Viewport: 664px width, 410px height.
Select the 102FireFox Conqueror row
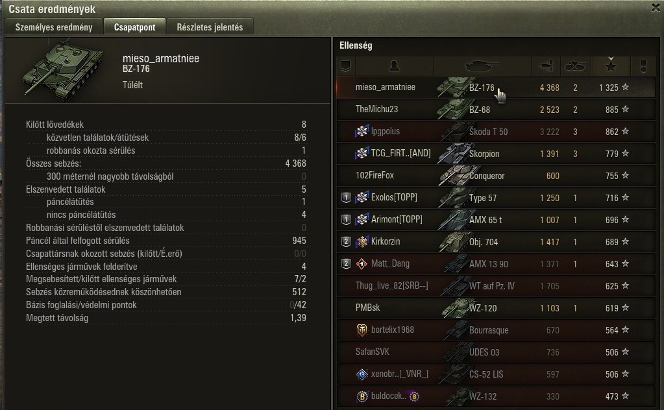tap(495, 176)
